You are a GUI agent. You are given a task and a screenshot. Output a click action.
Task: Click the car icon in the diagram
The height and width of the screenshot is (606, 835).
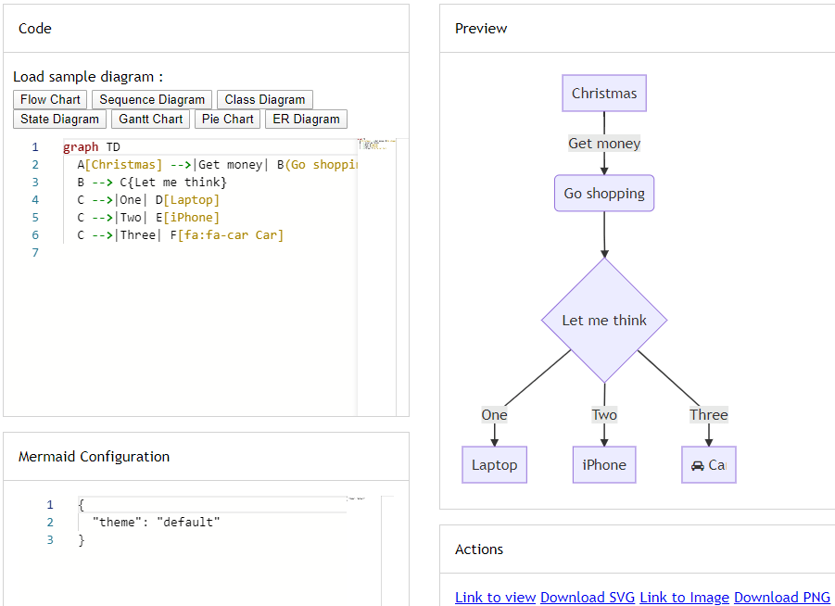pos(697,465)
